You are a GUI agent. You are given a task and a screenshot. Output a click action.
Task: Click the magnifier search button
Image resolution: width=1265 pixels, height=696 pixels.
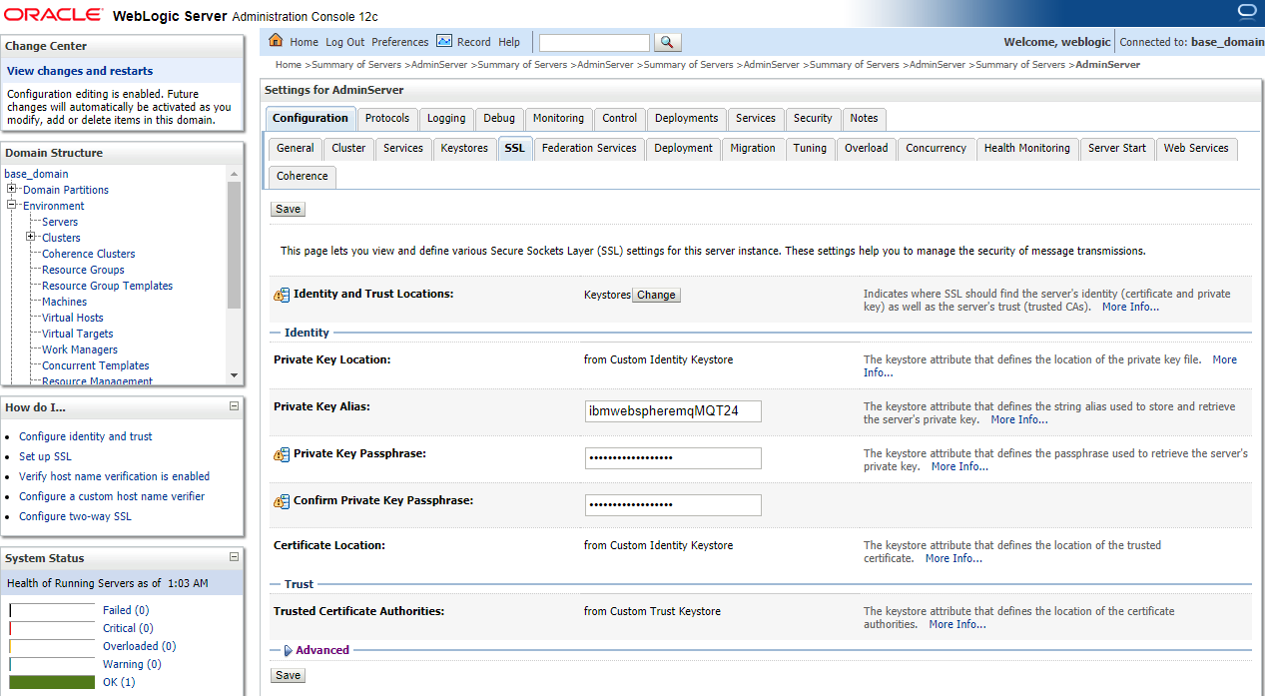668,42
